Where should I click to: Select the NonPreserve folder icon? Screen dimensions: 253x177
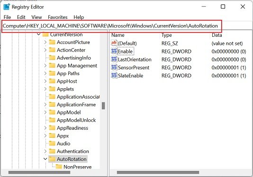(x=59, y=167)
